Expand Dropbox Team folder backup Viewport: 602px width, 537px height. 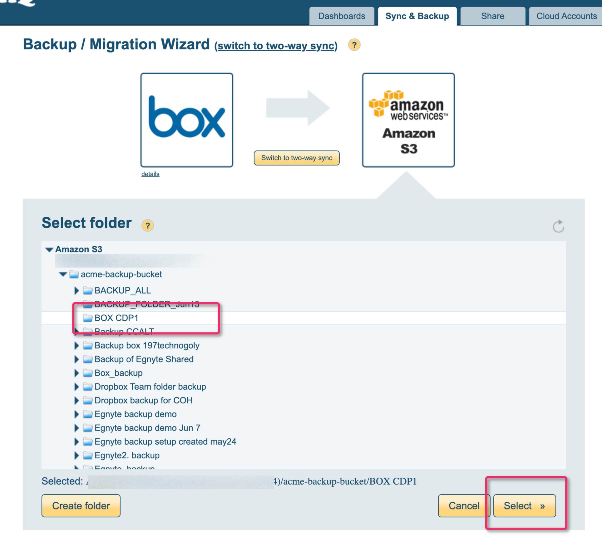tap(76, 387)
